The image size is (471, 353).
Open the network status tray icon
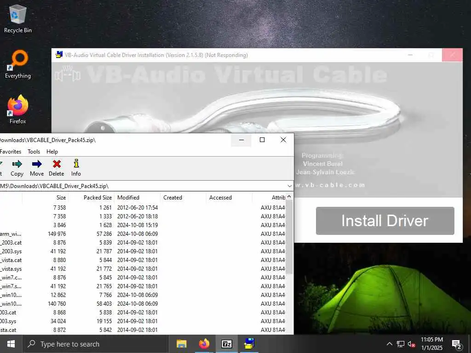point(401,344)
